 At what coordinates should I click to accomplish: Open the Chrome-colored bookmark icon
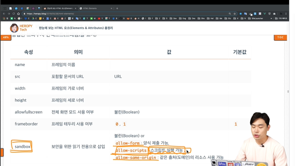click(19, 18)
